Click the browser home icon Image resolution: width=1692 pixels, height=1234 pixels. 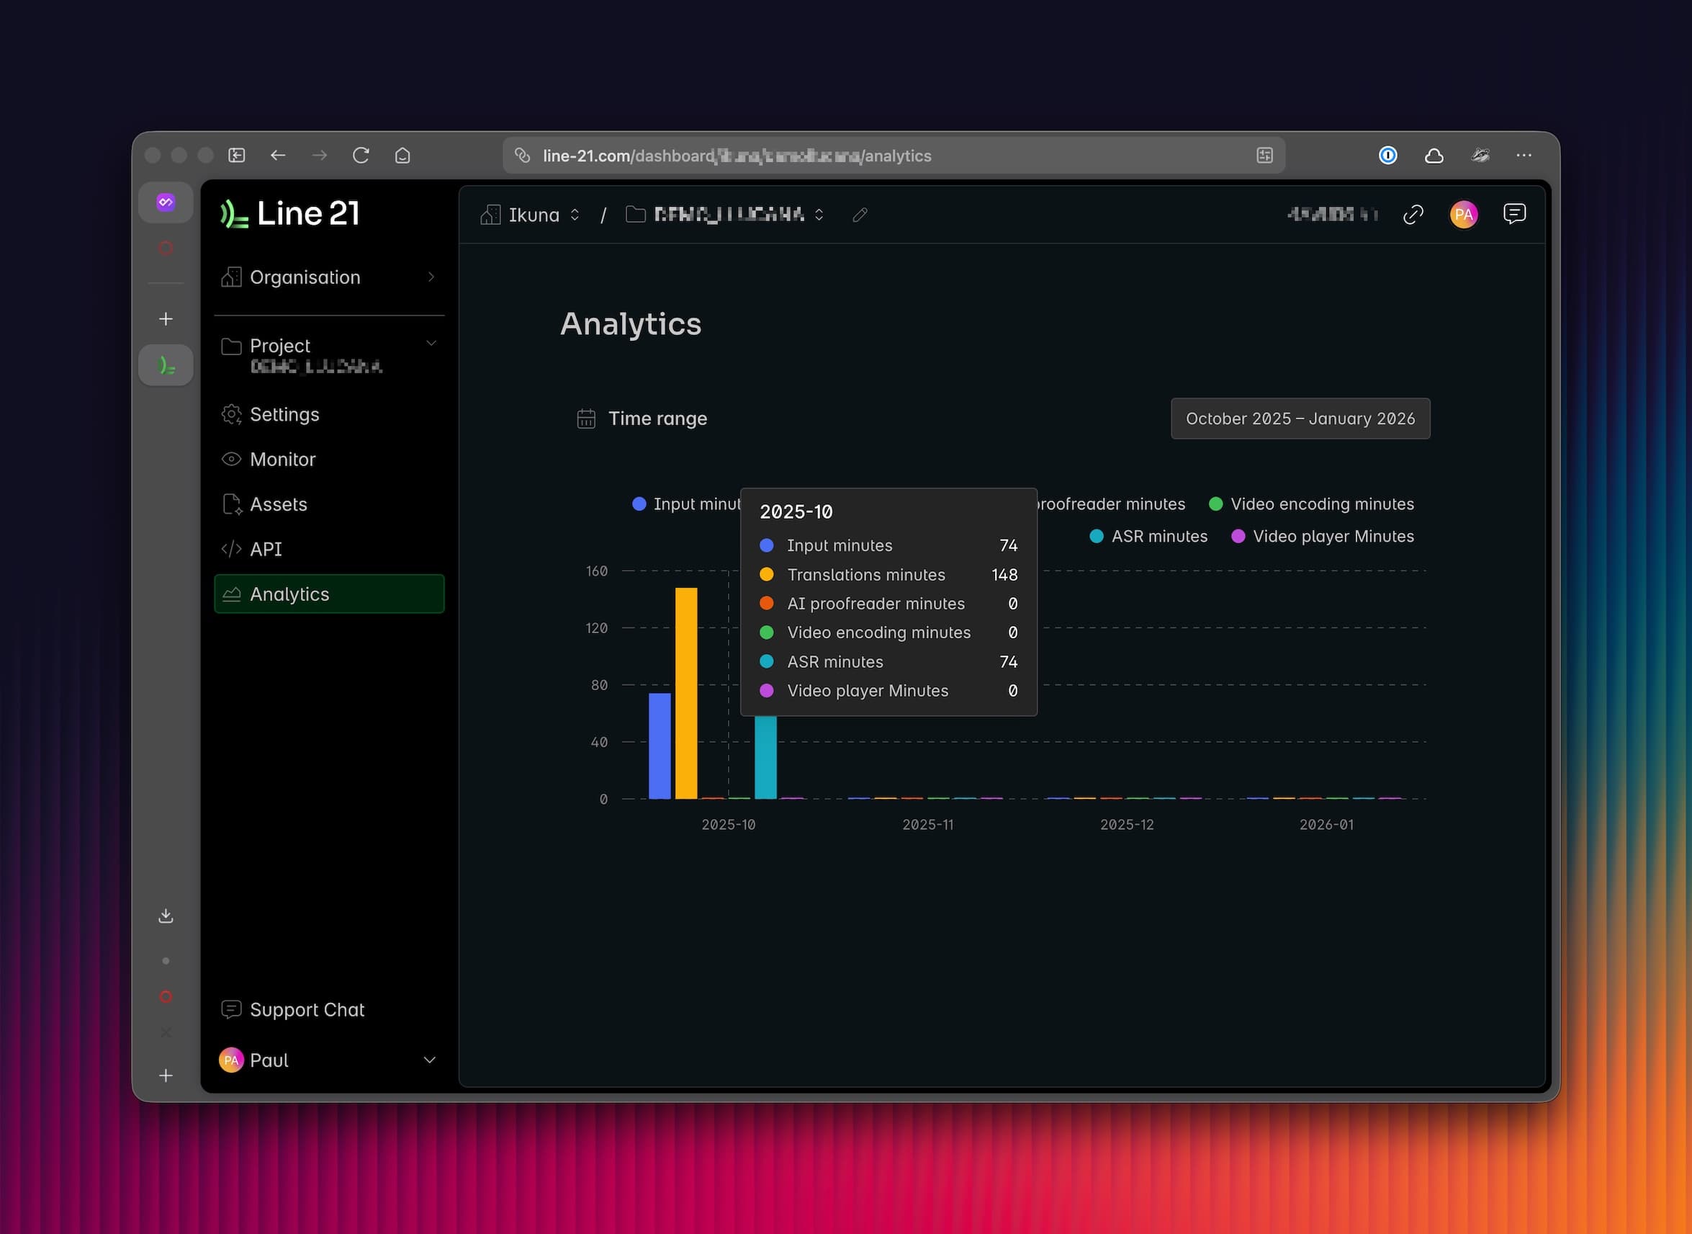tap(402, 156)
